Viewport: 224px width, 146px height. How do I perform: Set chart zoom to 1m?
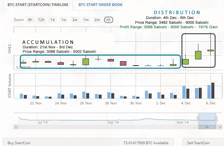pyautogui.click(x=86, y=20)
